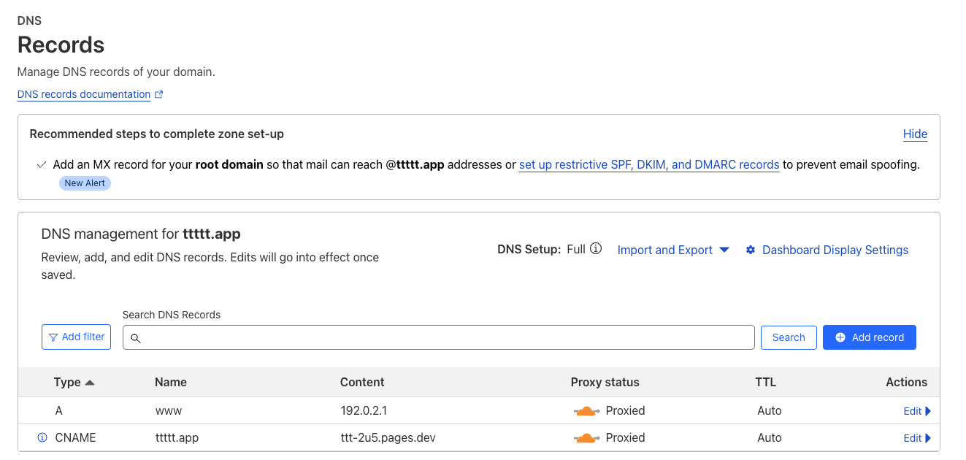Expand the Import and Export dropdown

(673, 250)
